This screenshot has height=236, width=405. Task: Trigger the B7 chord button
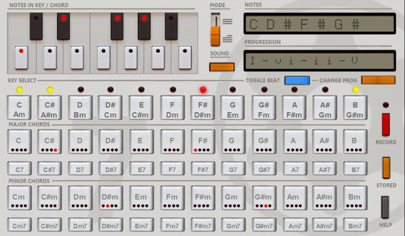coord(355,169)
